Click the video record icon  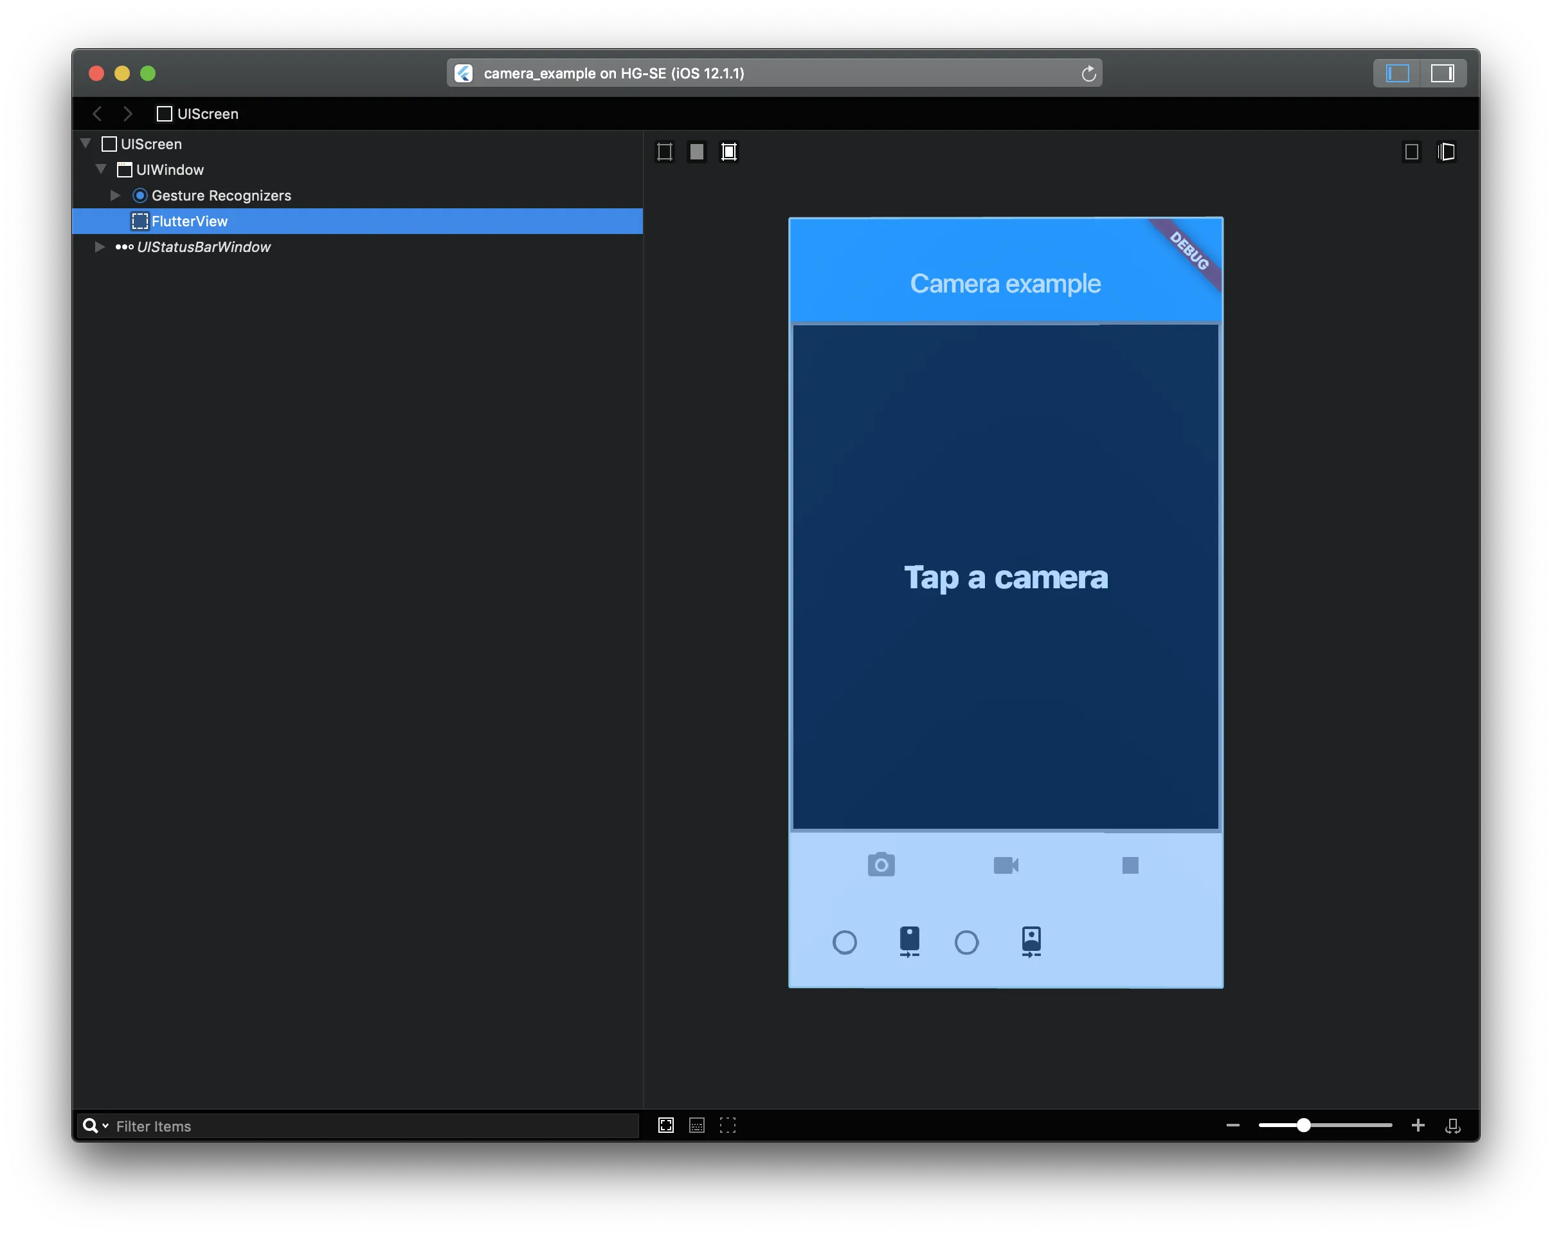click(x=1007, y=865)
